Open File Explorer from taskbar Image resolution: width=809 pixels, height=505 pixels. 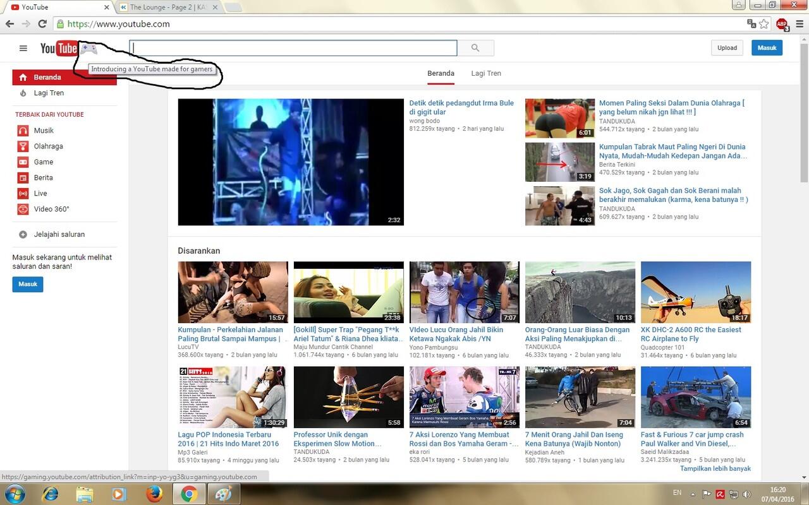[84, 494]
